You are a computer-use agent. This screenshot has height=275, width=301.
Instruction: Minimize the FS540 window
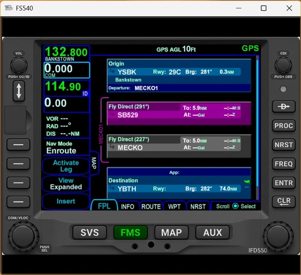(x=238, y=8)
